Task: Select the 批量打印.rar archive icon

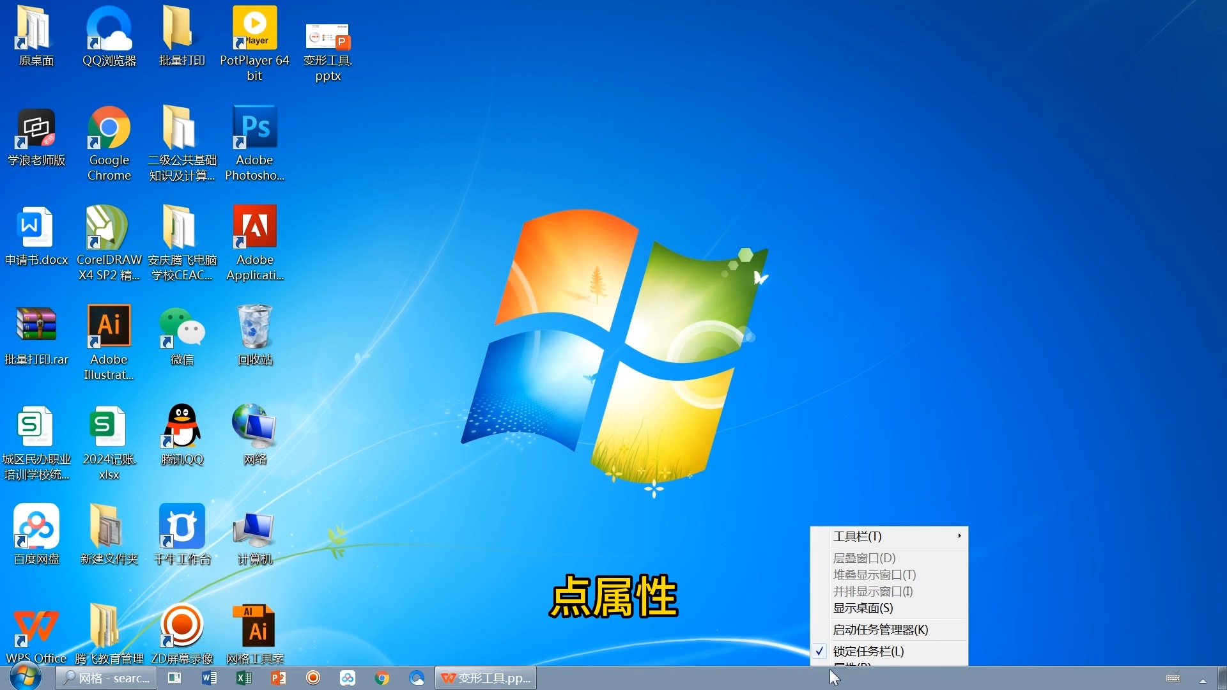Action: pos(36,335)
